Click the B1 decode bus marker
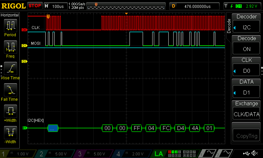The width and height of the screenshot is (263, 158). pyautogui.click(x=25, y=128)
